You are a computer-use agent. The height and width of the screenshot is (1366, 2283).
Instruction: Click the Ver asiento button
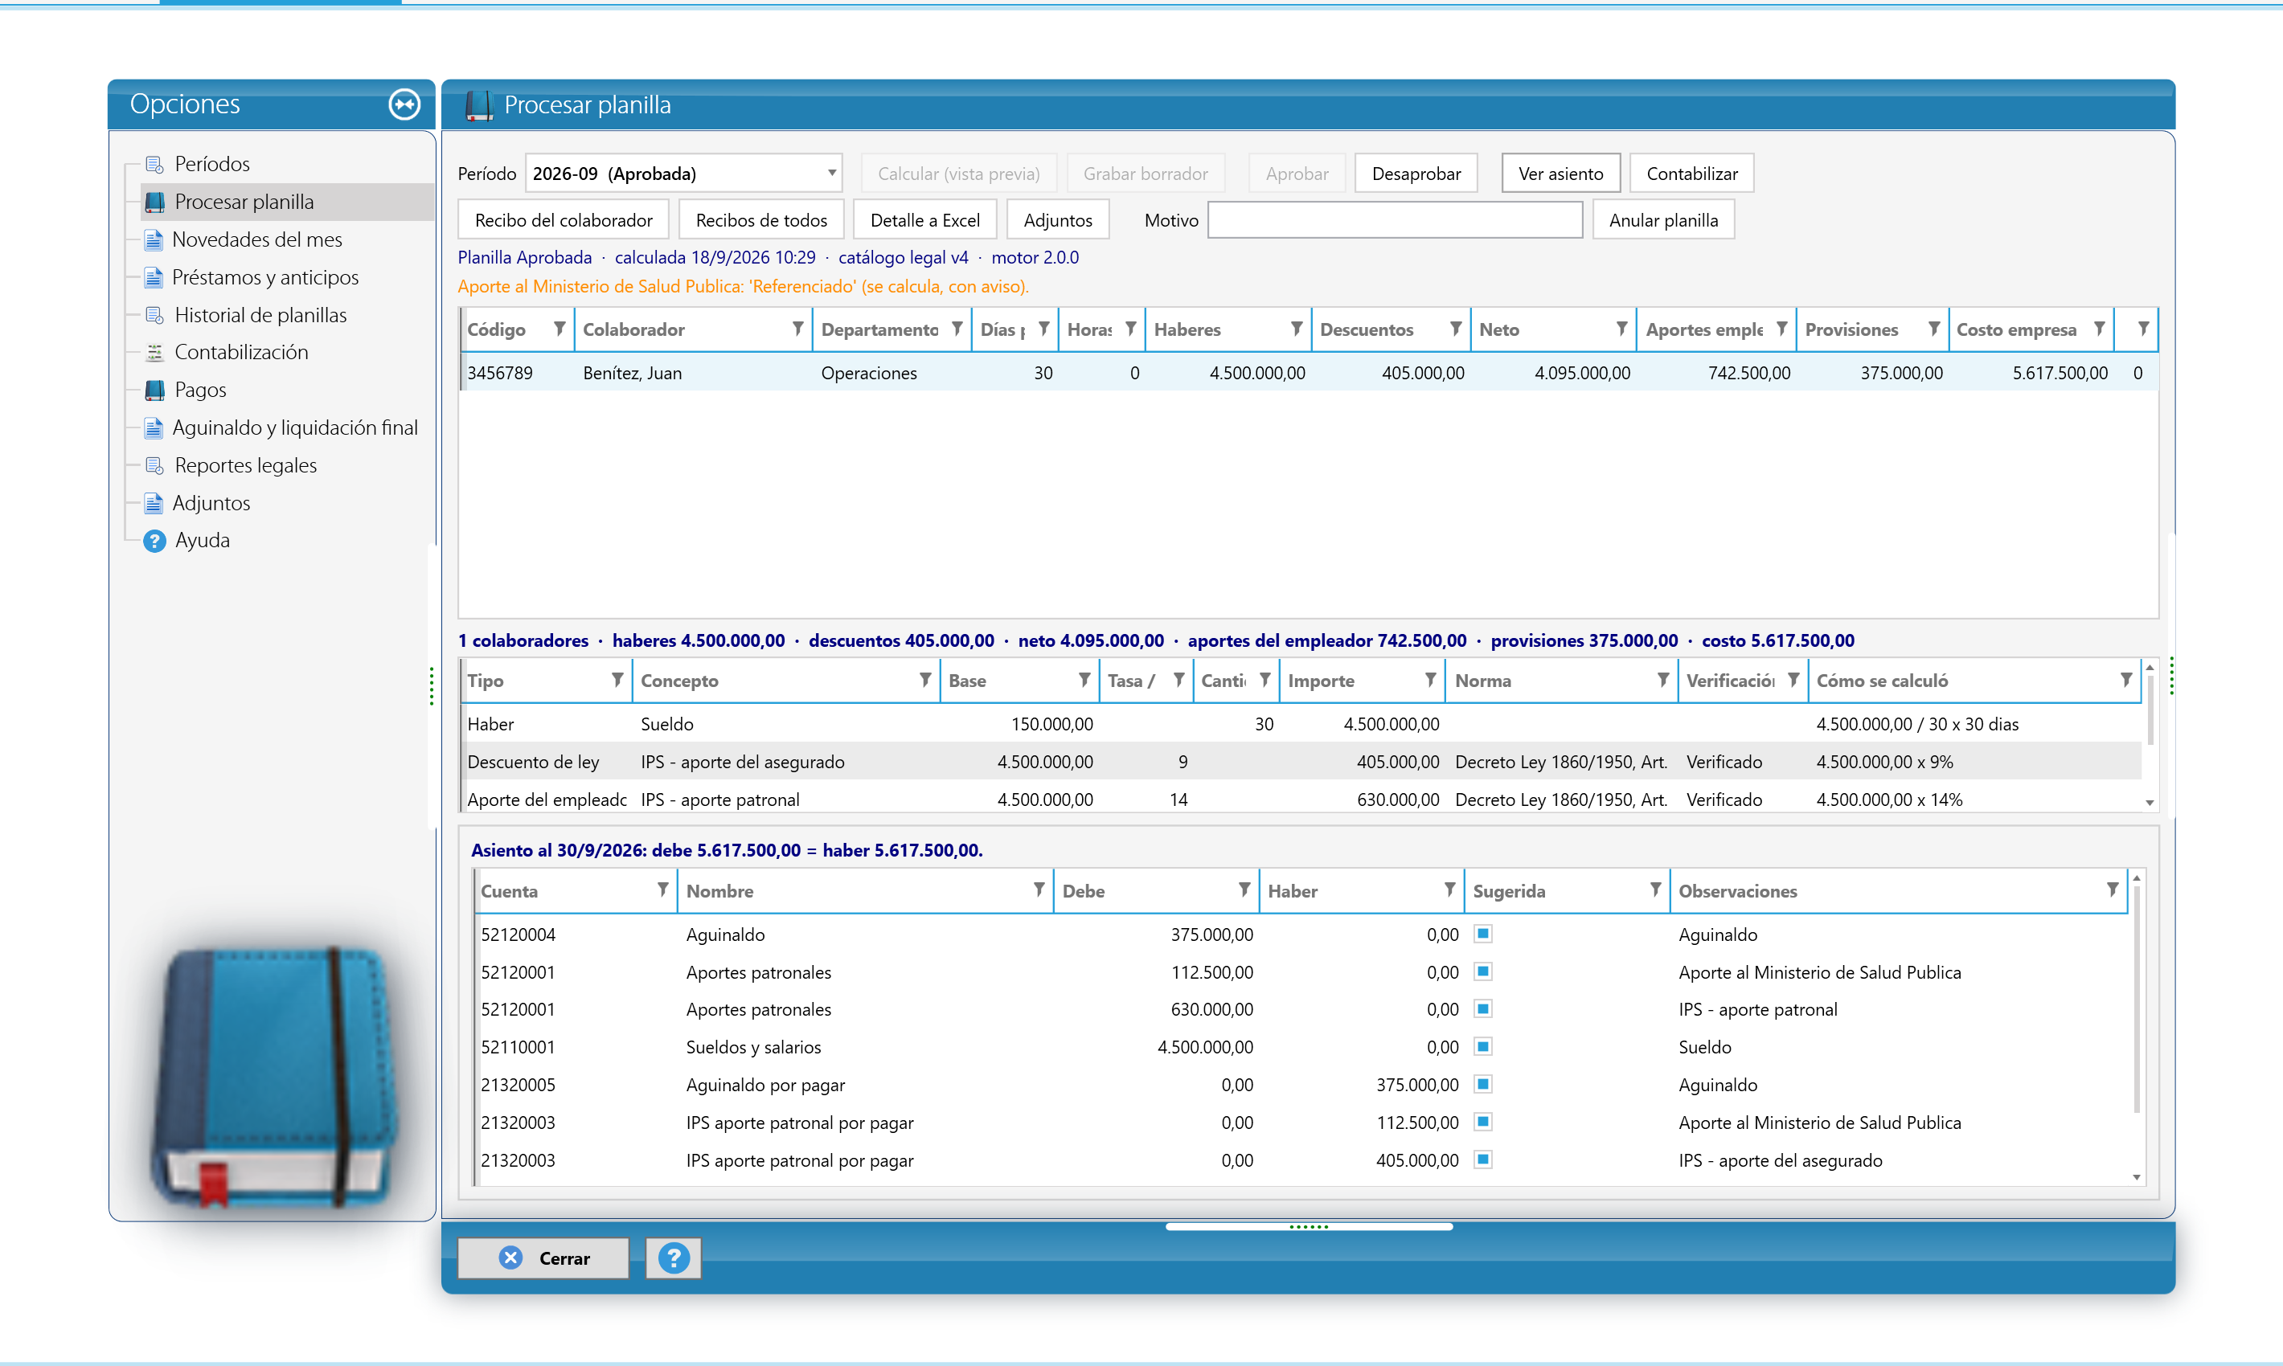pyautogui.click(x=1560, y=173)
